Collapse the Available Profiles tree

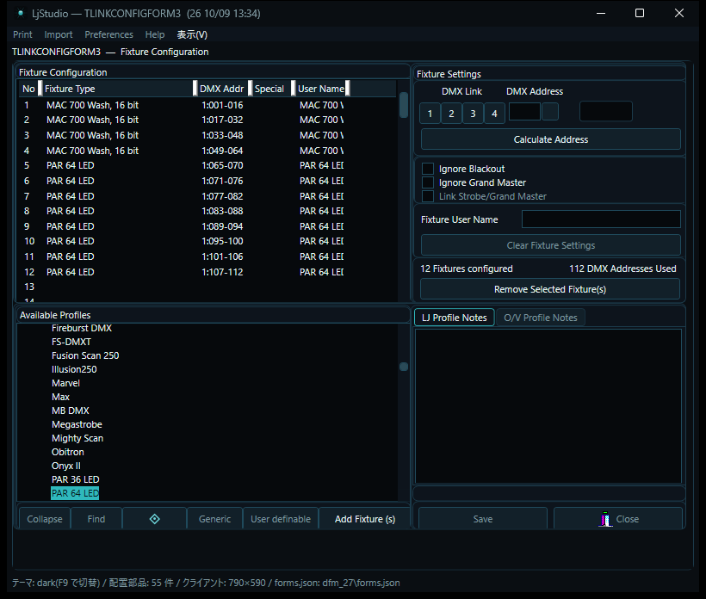[x=45, y=519]
